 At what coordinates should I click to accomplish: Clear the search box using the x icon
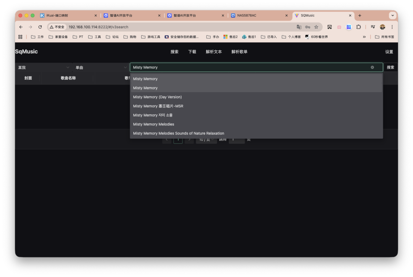pos(372,68)
